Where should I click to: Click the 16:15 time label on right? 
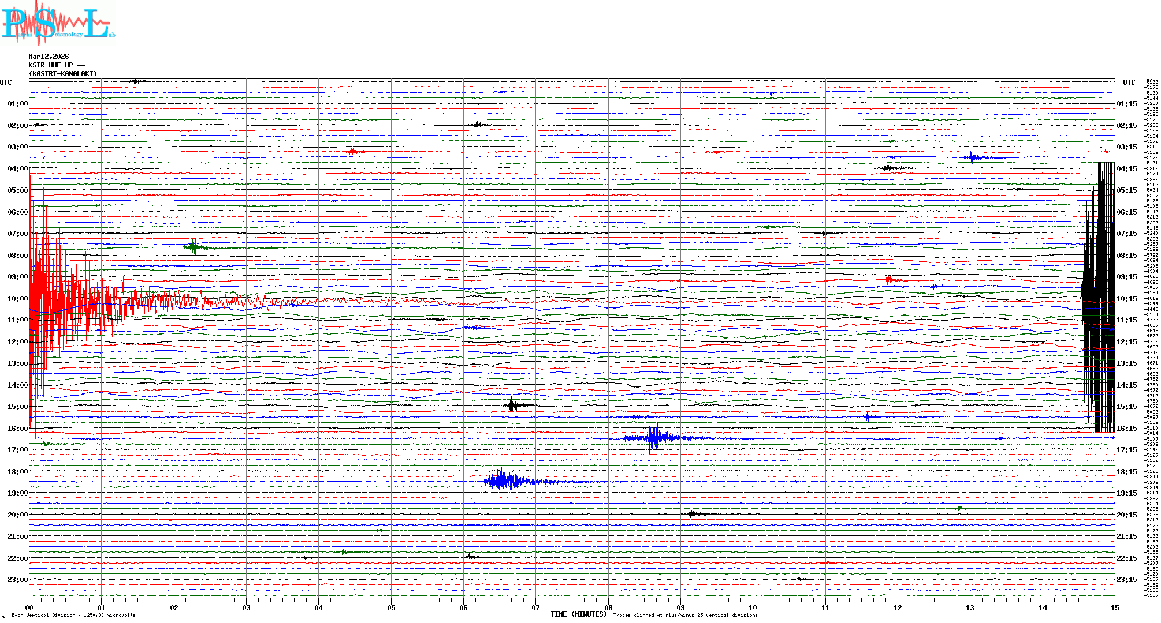pyautogui.click(x=1126, y=429)
